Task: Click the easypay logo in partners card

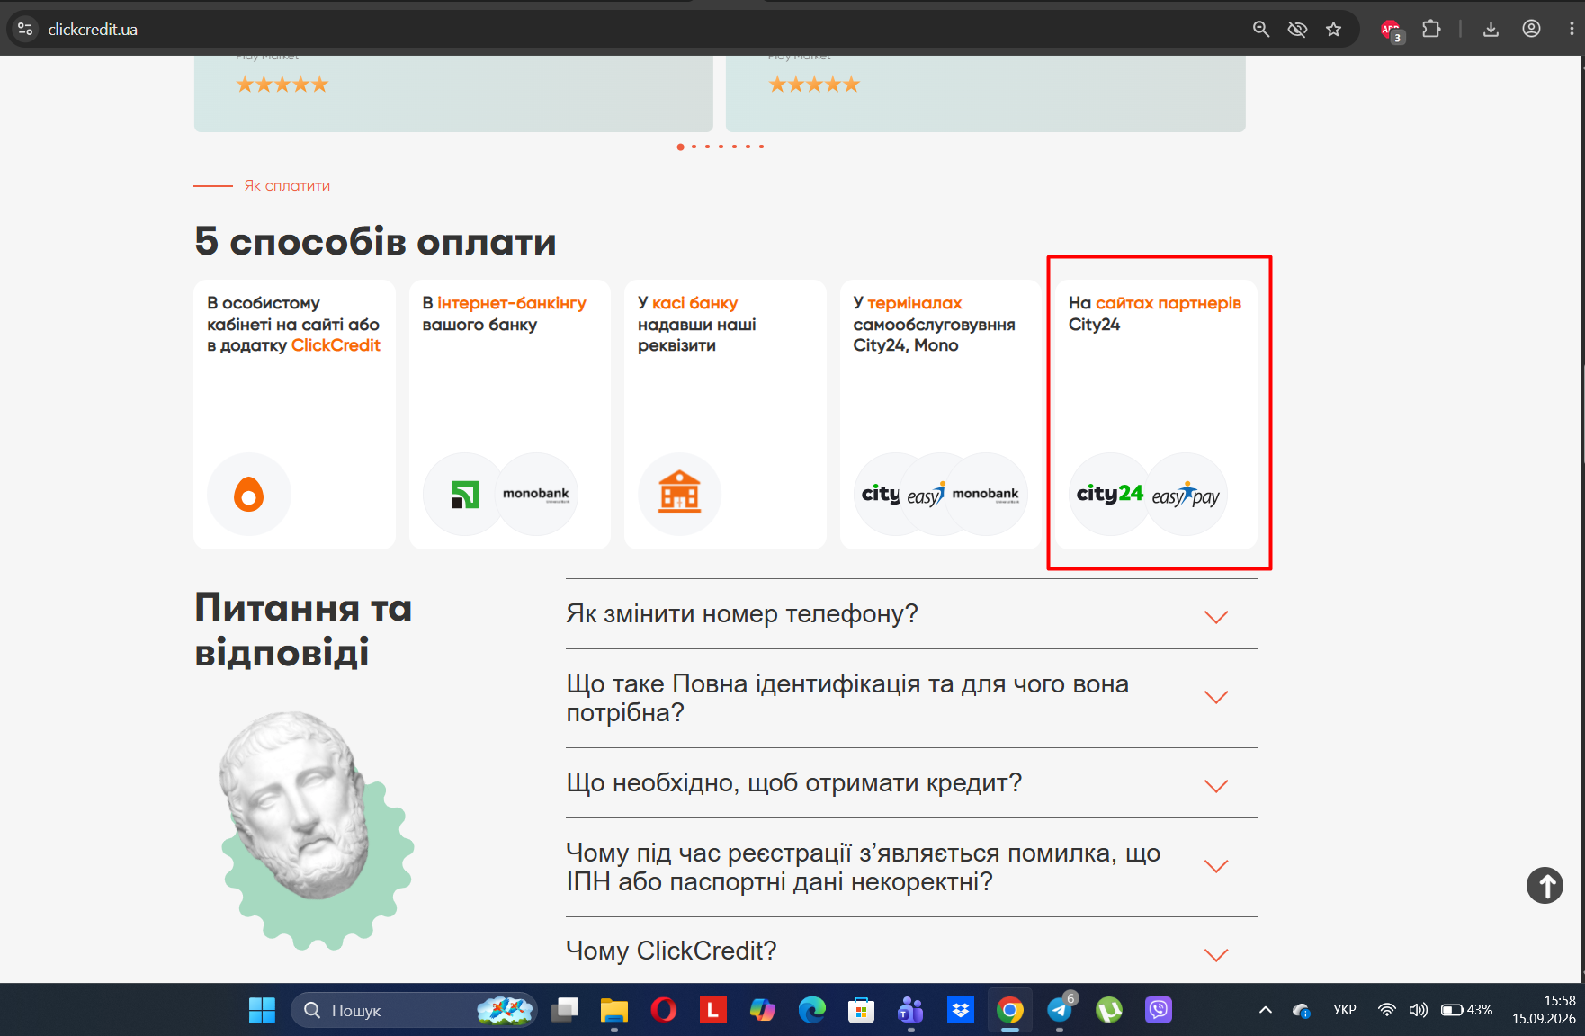Action: (x=1186, y=494)
